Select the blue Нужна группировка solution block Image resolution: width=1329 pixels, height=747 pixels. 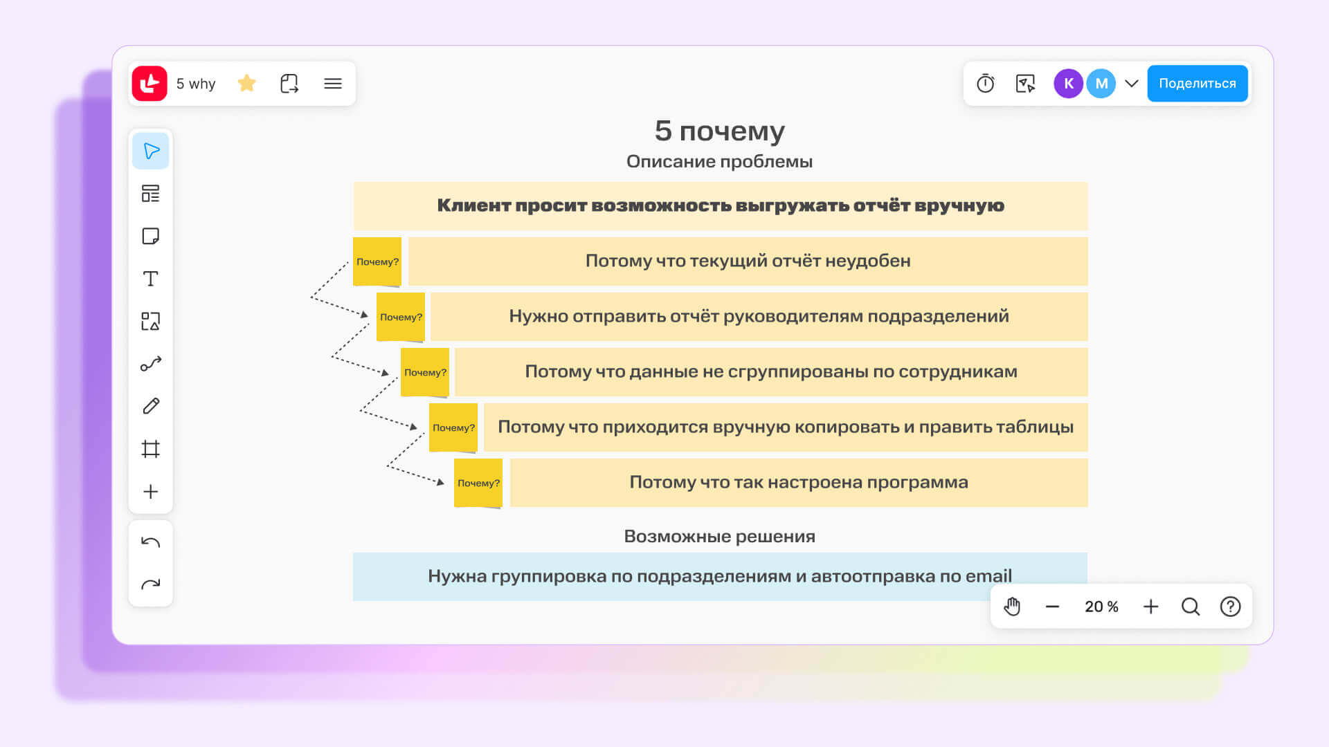[720, 577]
